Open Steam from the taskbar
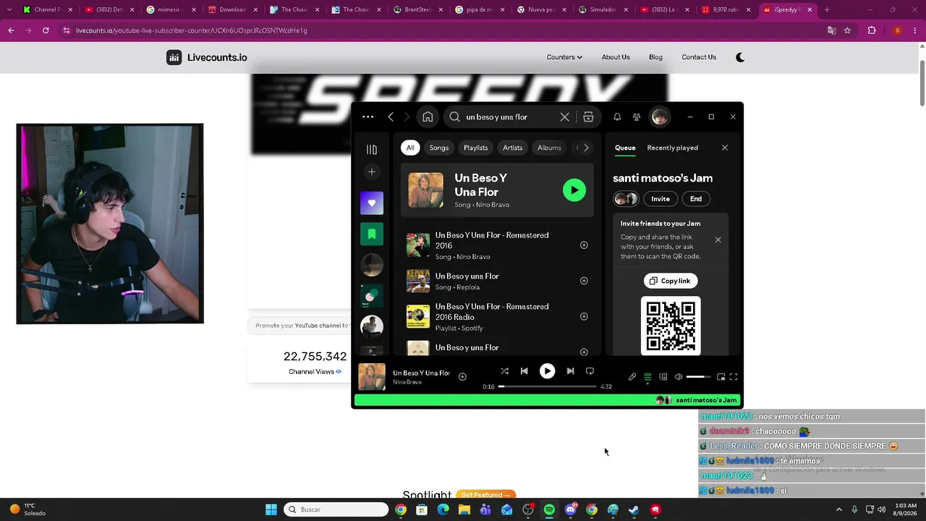The width and height of the screenshot is (926, 521). point(634,509)
